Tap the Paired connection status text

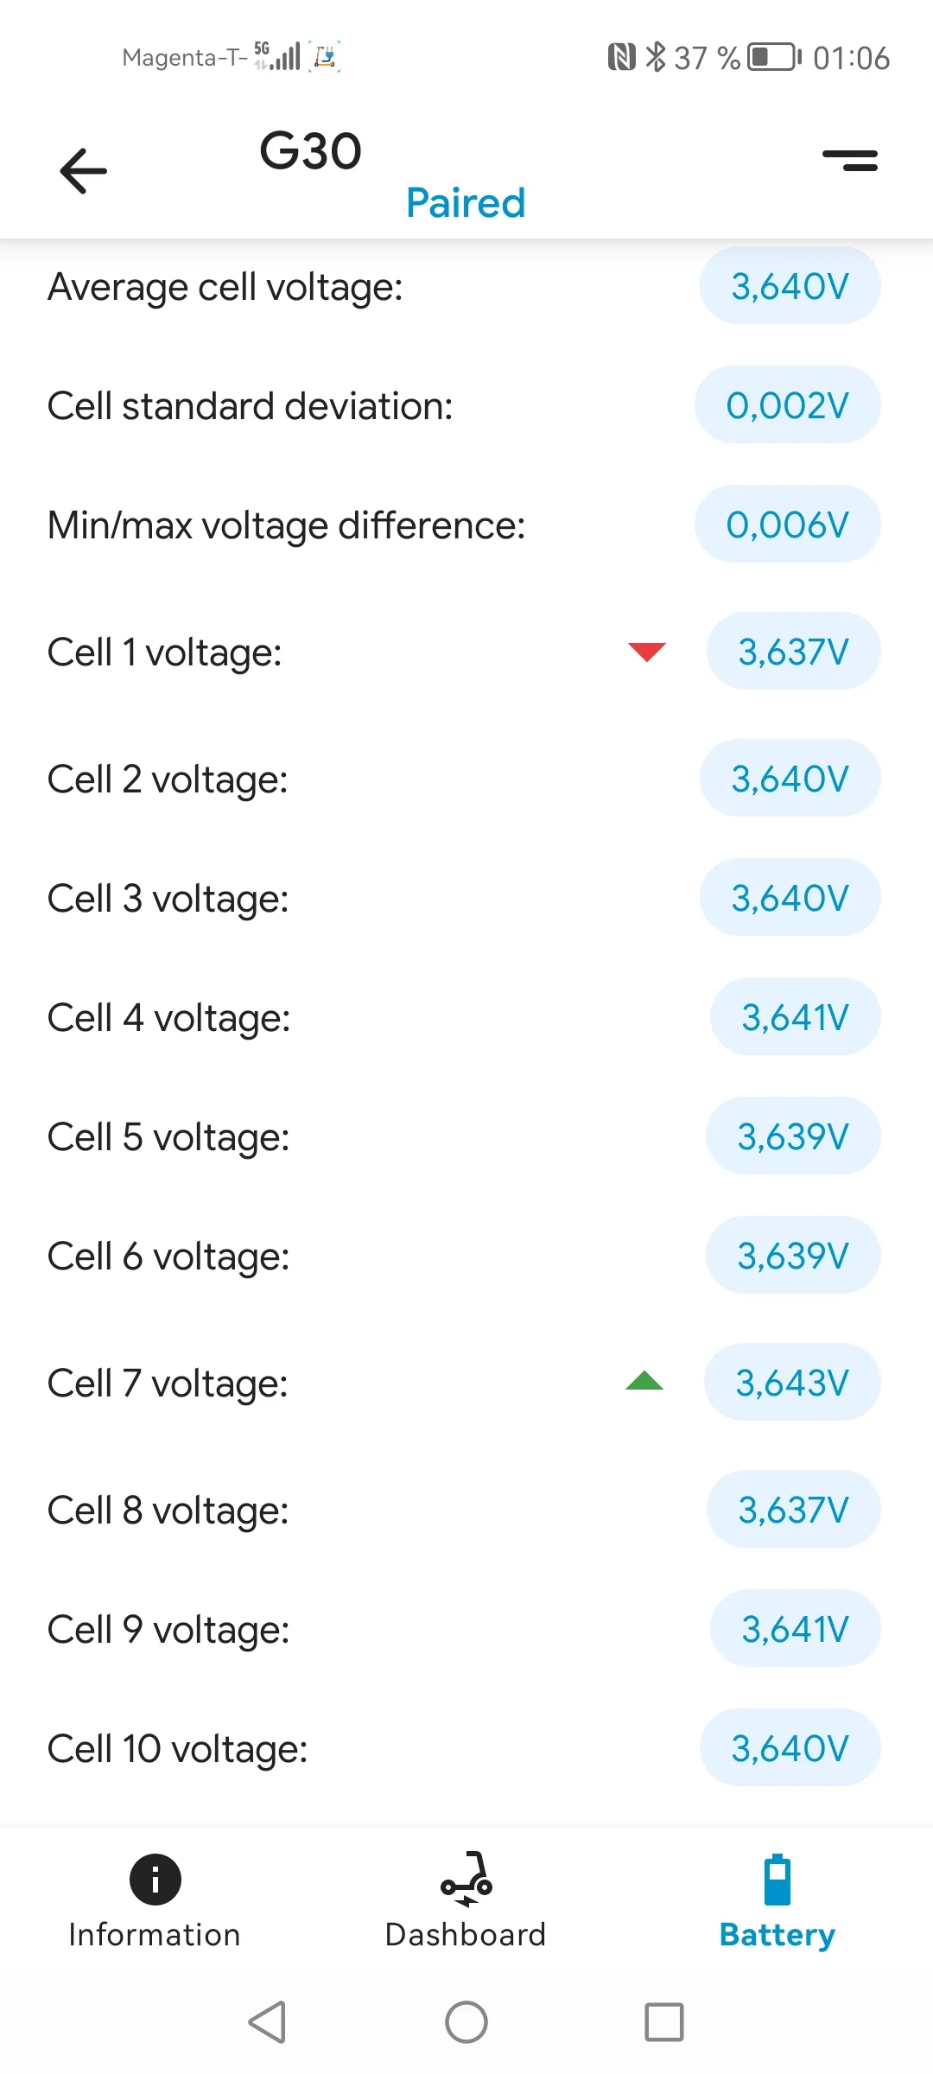pyautogui.click(x=466, y=203)
